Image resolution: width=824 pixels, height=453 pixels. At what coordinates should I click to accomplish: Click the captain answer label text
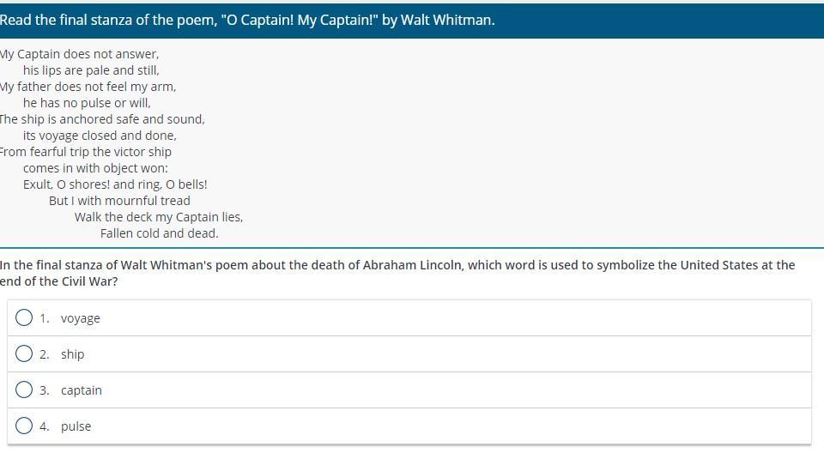click(81, 390)
